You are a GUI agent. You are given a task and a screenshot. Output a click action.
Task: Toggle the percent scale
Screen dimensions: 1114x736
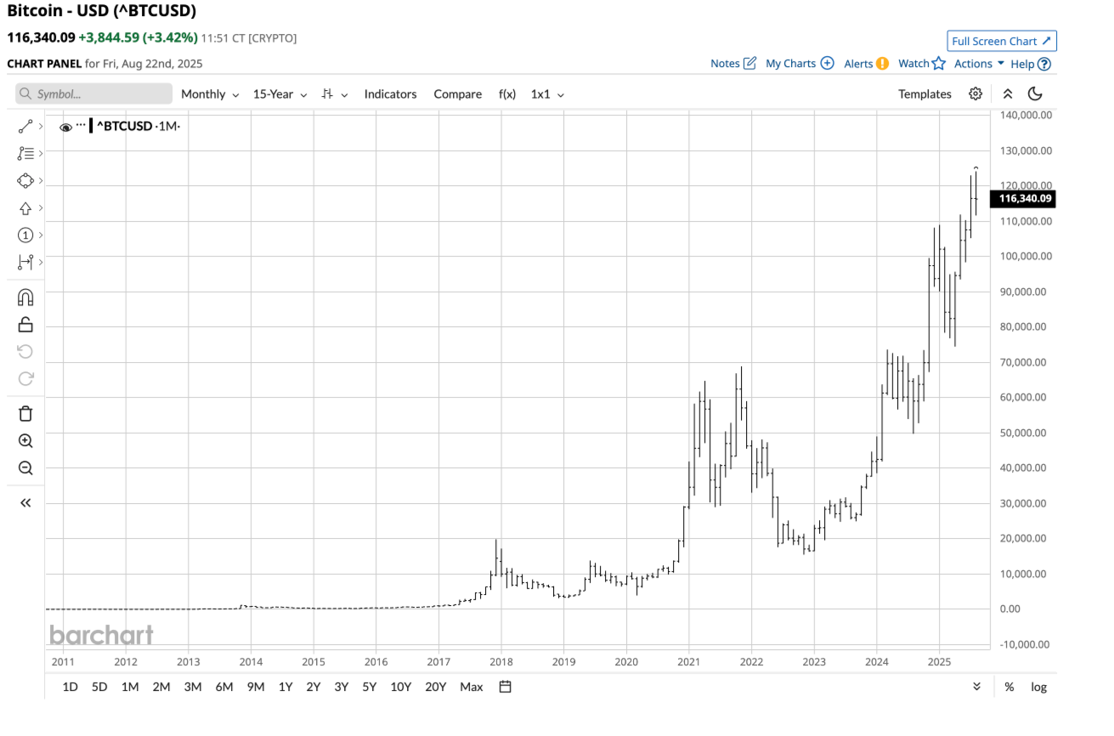tap(1009, 687)
